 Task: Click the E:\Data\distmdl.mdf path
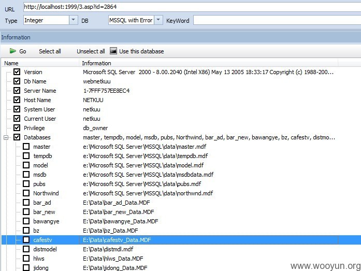[x=108, y=249]
